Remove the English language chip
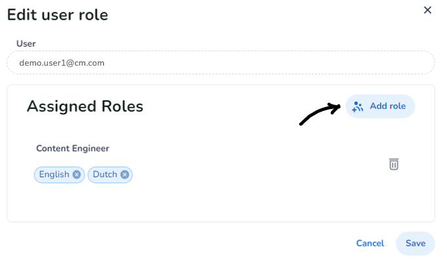447x264 pixels. [77, 175]
